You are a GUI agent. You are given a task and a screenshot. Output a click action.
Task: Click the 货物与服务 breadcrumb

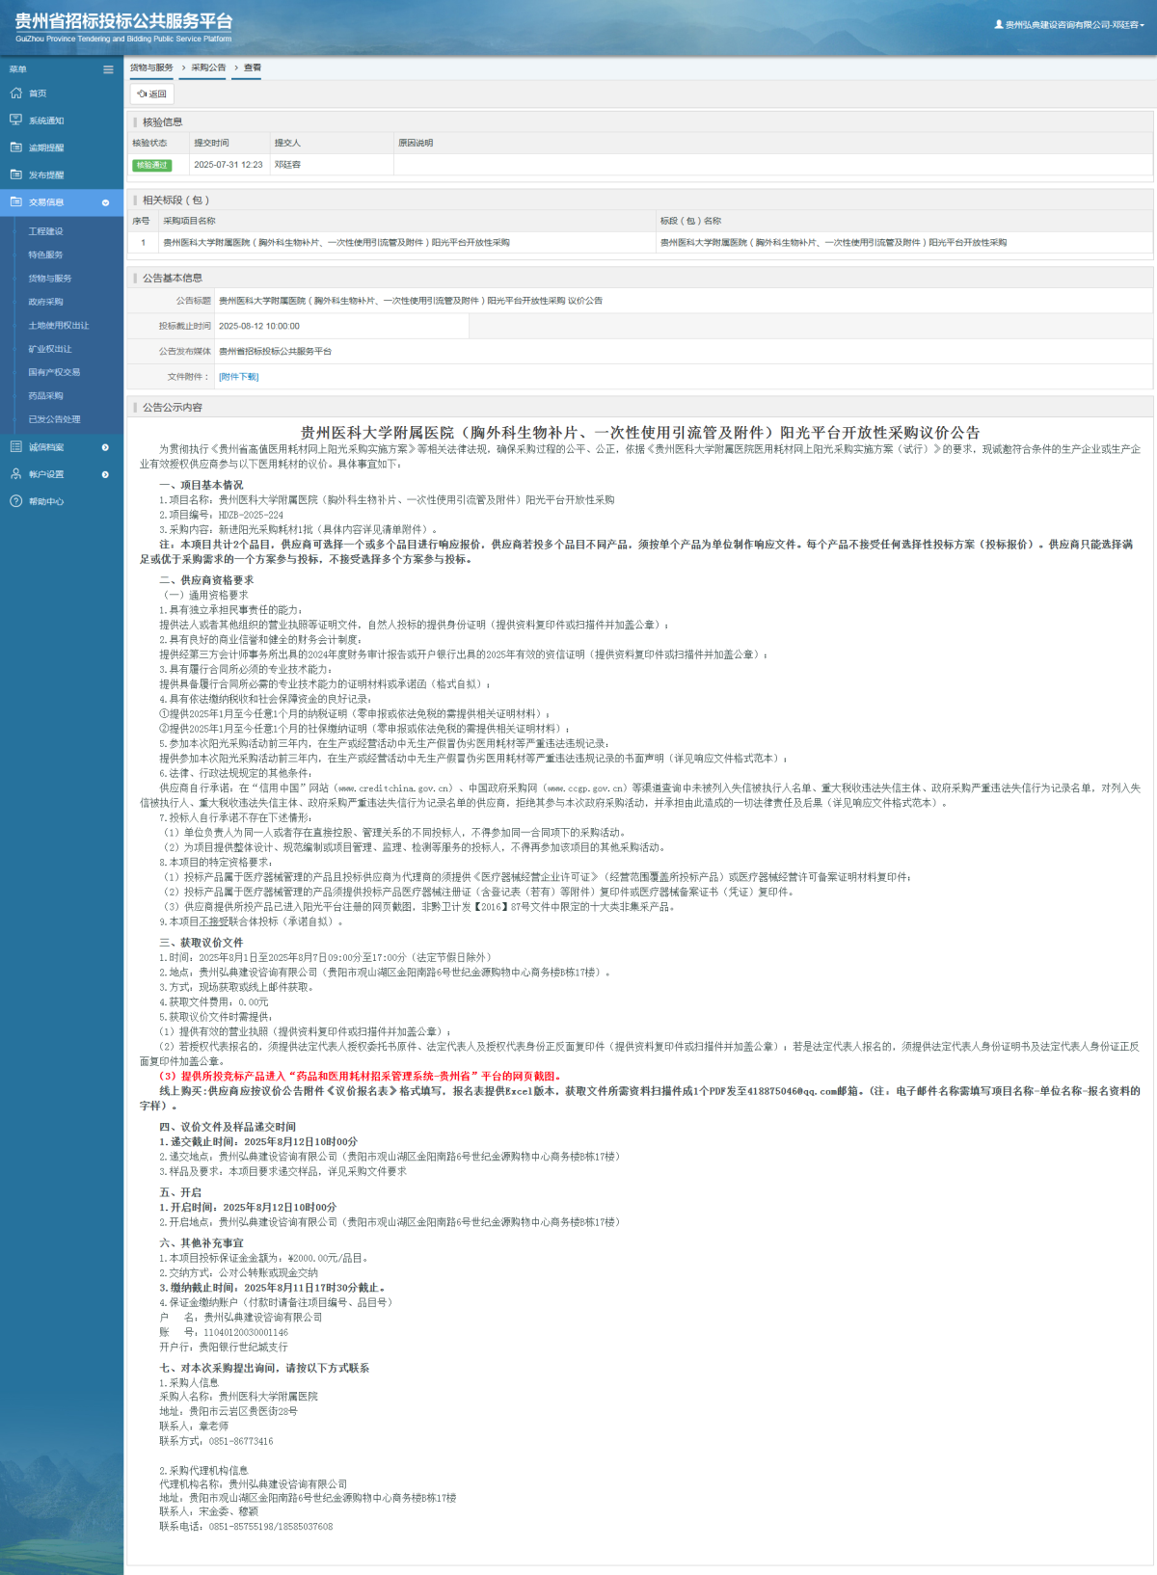tap(151, 67)
